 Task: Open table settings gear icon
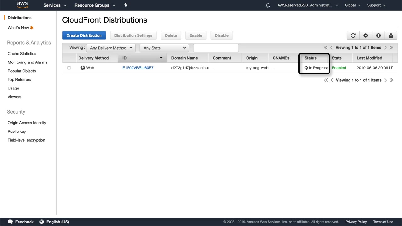coord(366,35)
